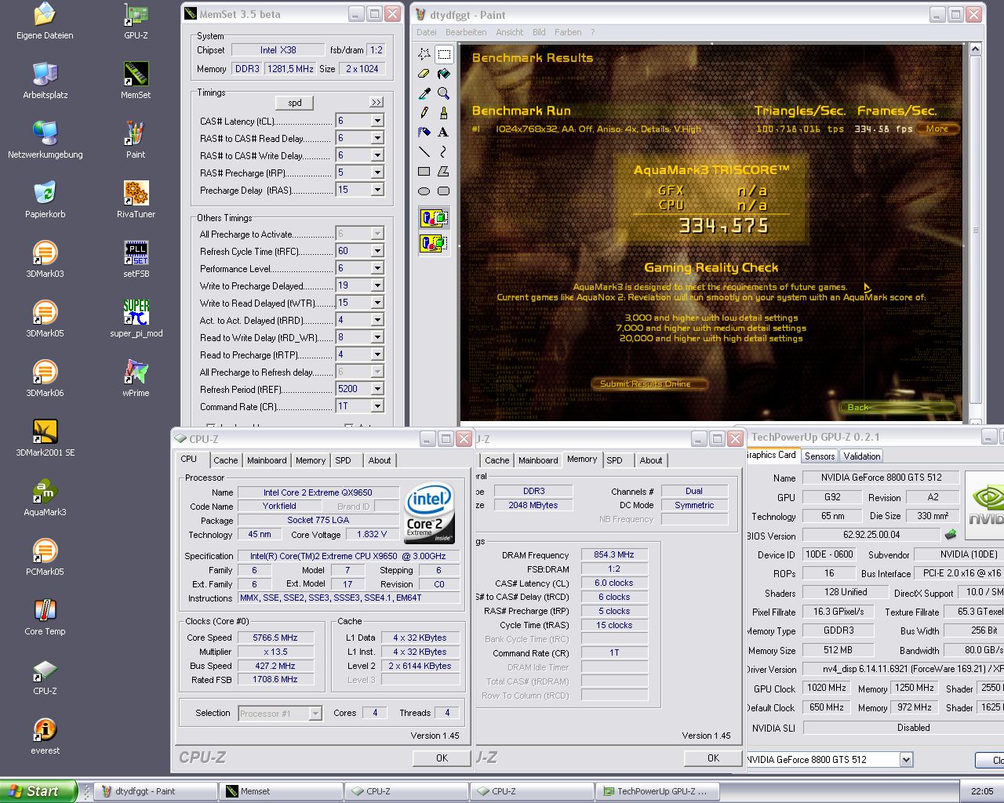Choose the Rounded Rectangle tool

coord(444,191)
